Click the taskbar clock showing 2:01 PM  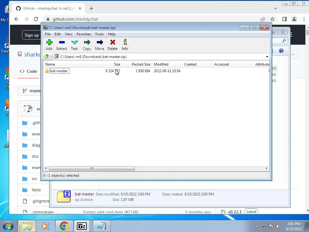(x=294, y=226)
